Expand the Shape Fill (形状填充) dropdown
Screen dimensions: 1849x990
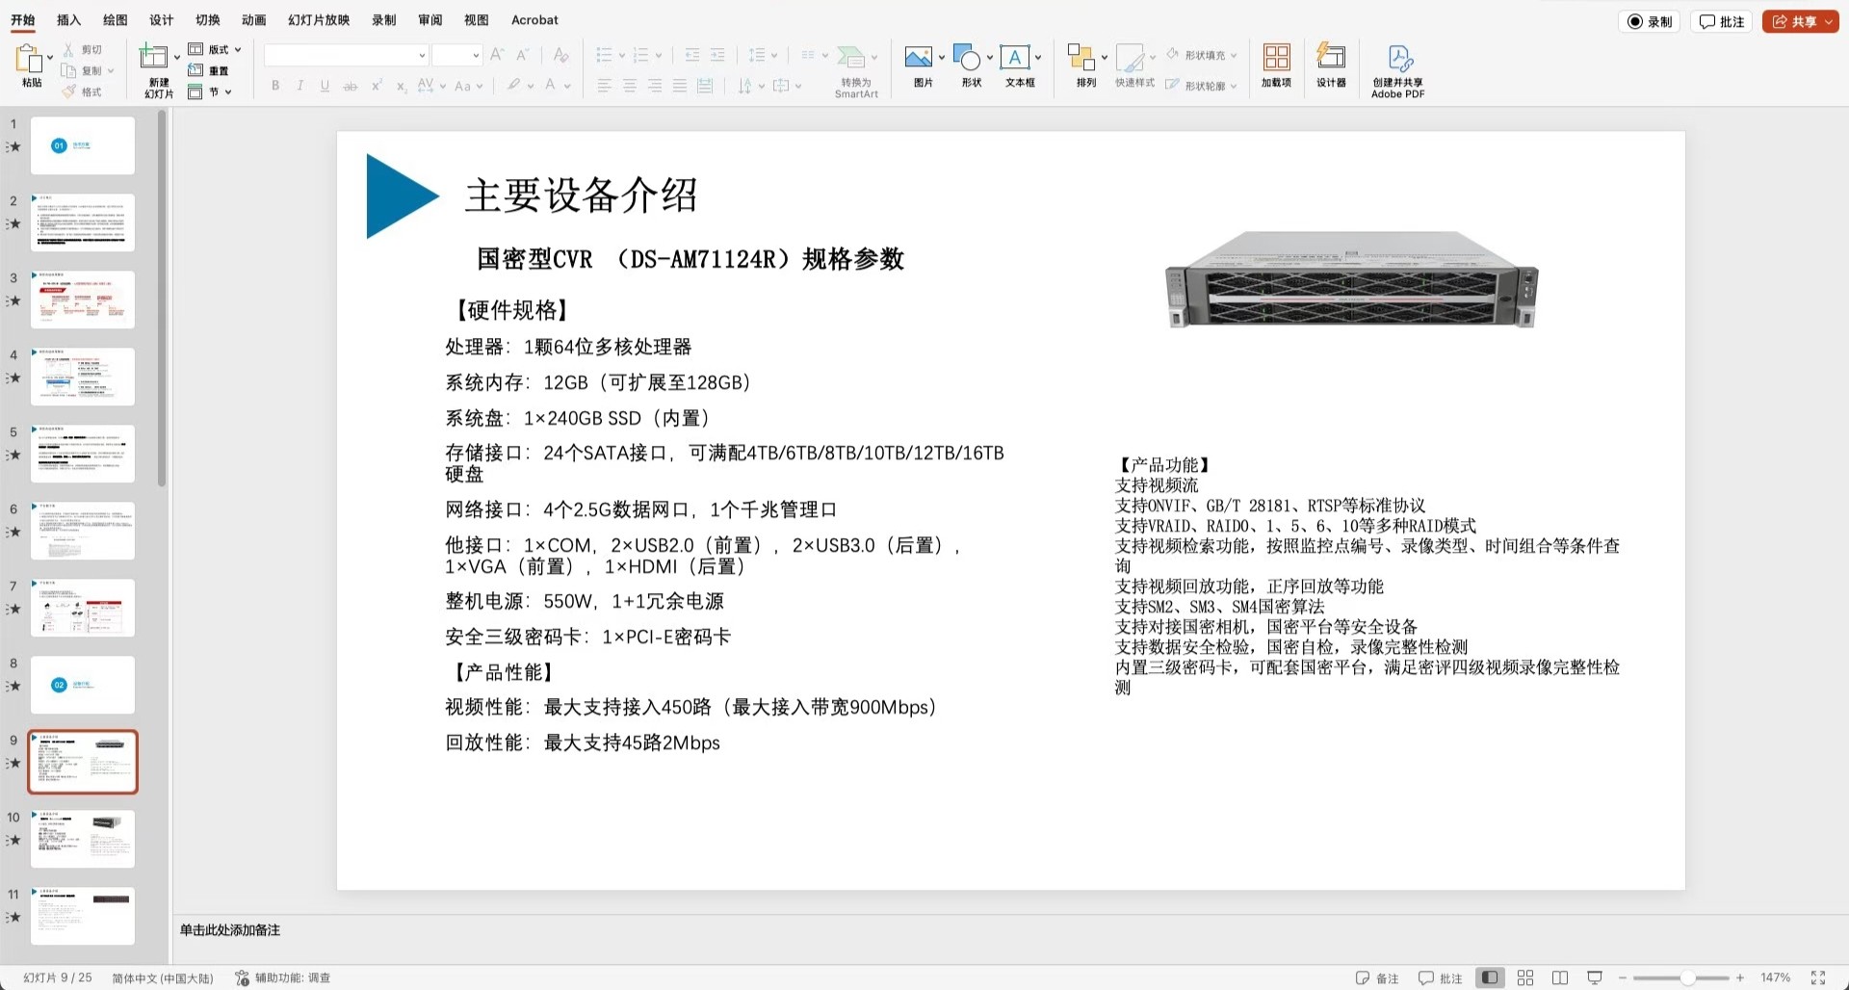click(x=1234, y=55)
